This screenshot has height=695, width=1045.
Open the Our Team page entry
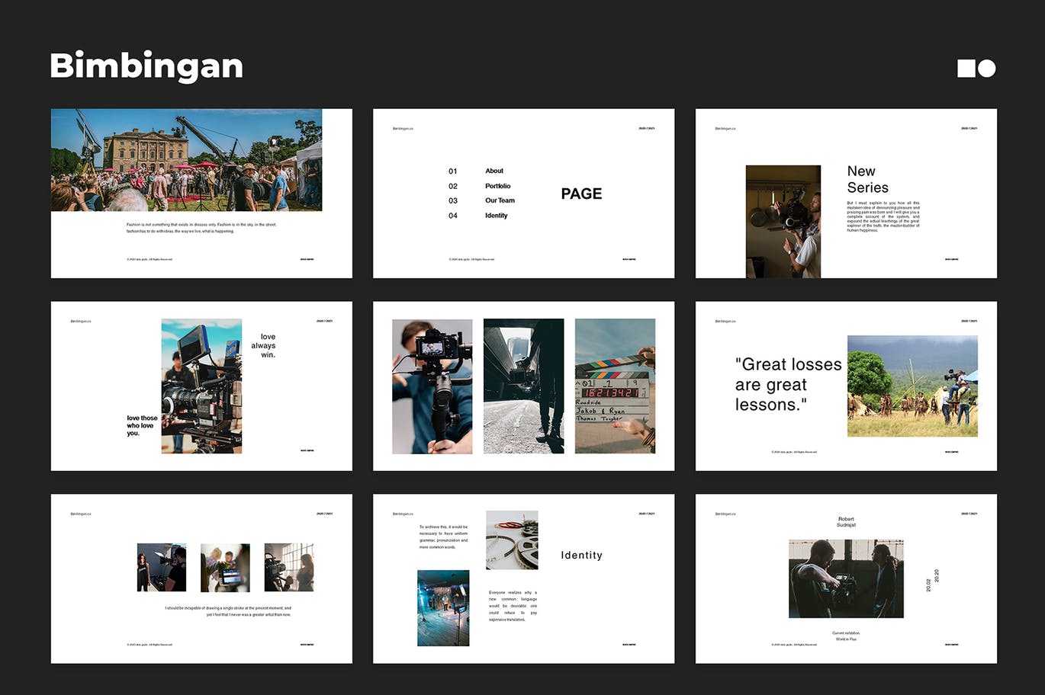tap(500, 201)
